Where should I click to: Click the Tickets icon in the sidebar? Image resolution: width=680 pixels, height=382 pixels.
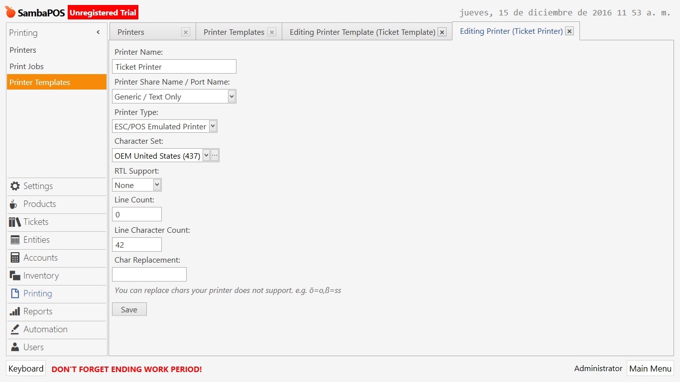coord(15,222)
